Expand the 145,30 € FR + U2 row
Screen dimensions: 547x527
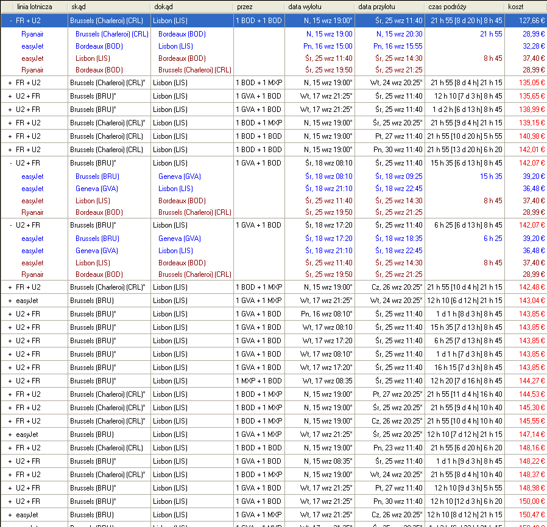[x=10, y=408]
